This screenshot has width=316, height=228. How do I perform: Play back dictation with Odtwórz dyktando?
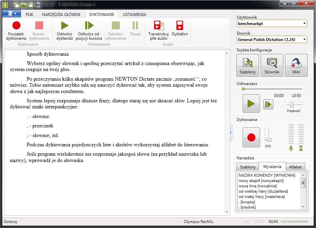[64, 30]
